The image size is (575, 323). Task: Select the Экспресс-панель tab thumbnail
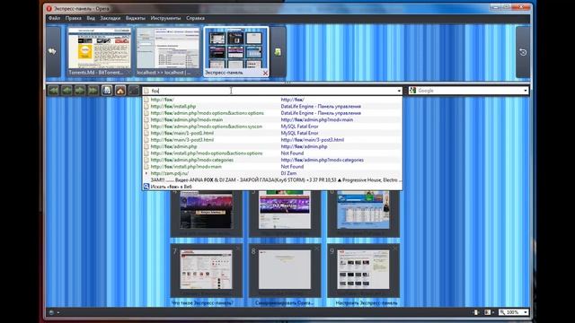coord(235,52)
